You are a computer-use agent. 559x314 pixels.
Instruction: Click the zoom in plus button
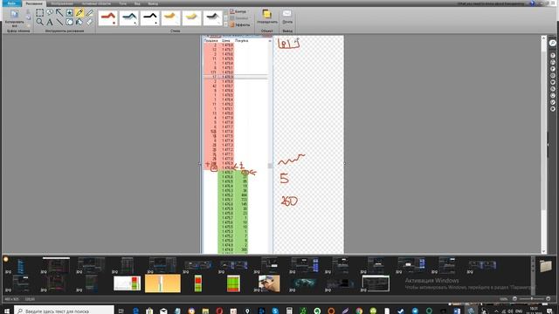(549, 299)
